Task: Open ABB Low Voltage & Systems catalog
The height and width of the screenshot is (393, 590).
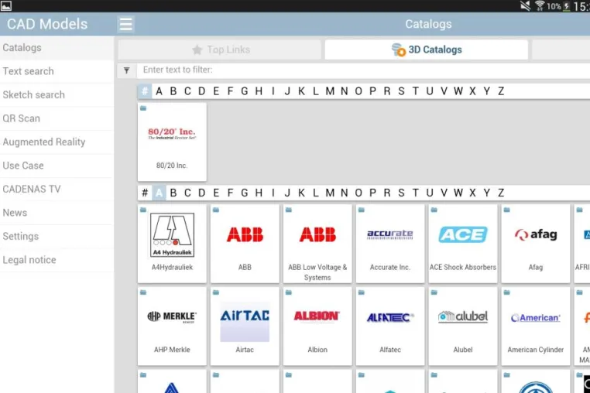Action: [x=317, y=244]
